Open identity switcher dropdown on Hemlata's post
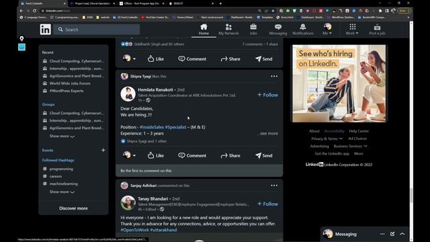430x242 pixels. [x=129, y=155]
